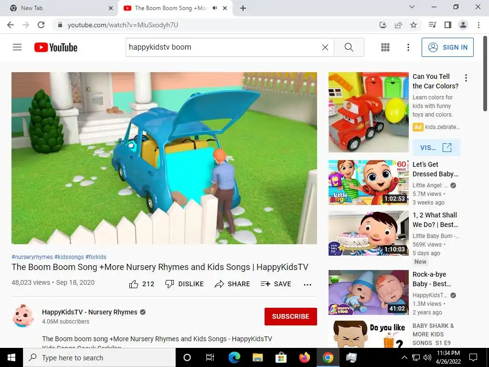Click the ad's VISIT site button

[436, 148]
